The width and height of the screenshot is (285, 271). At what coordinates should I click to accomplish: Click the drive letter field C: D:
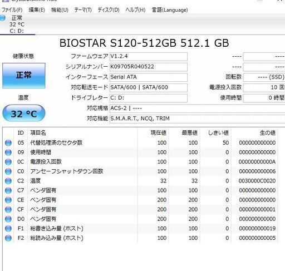tap(149, 98)
